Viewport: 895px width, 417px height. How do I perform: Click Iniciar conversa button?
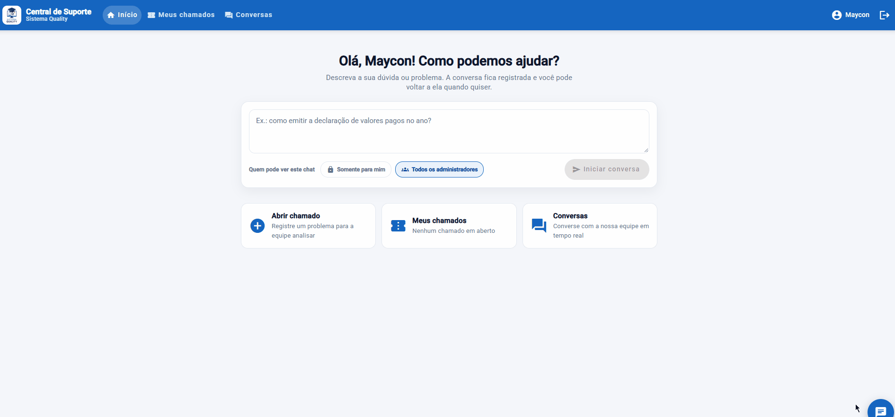[x=607, y=169]
